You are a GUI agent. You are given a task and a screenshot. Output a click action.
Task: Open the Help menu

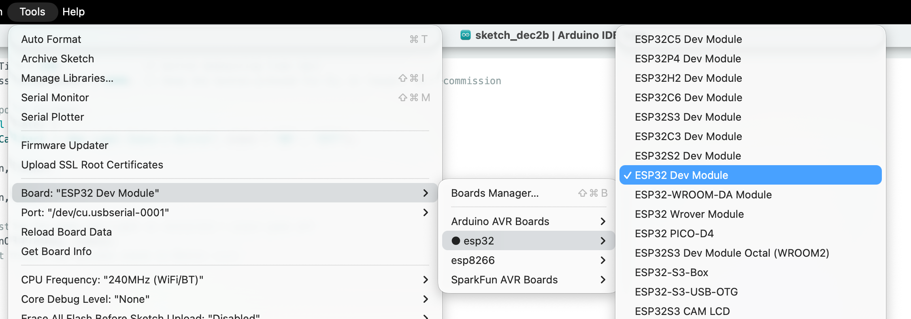pos(73,12)
